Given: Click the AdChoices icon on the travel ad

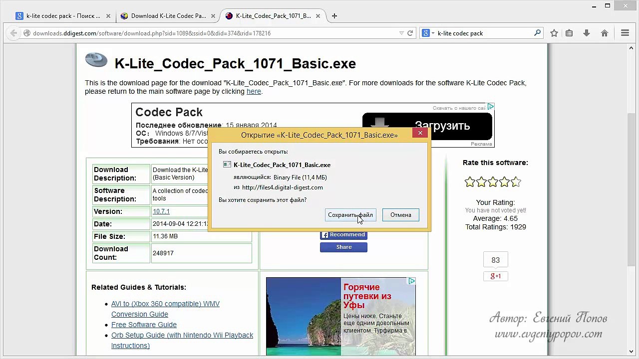Looking at the screenshot, I should 412,281.
